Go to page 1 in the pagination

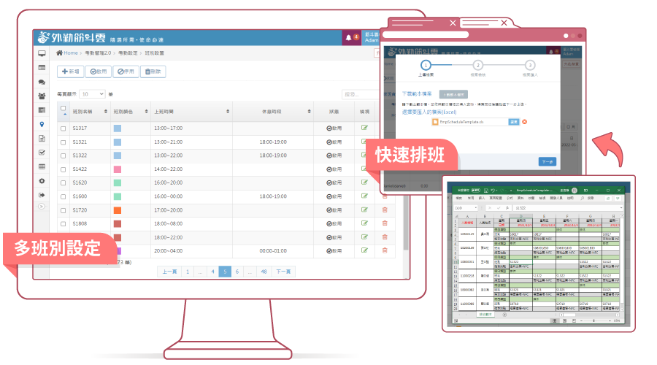point(188,272)
